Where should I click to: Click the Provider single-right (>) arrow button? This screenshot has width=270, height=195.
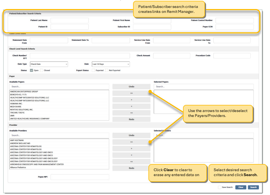(131, 148)
